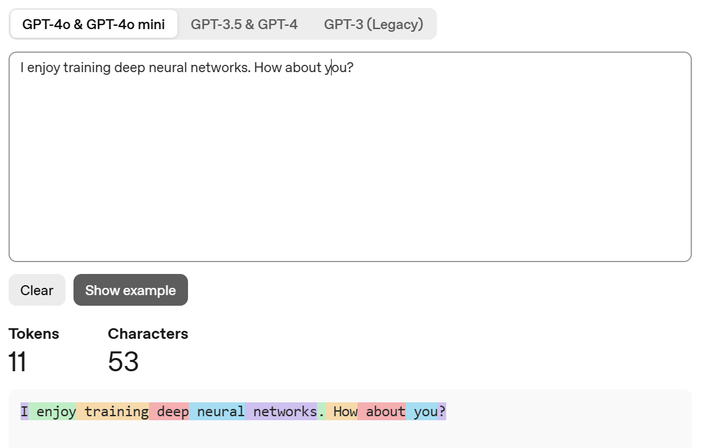This screenshot has height=448, width=711.
Task: Select the blue highlighted "you" token
Action: click(424, 412)
